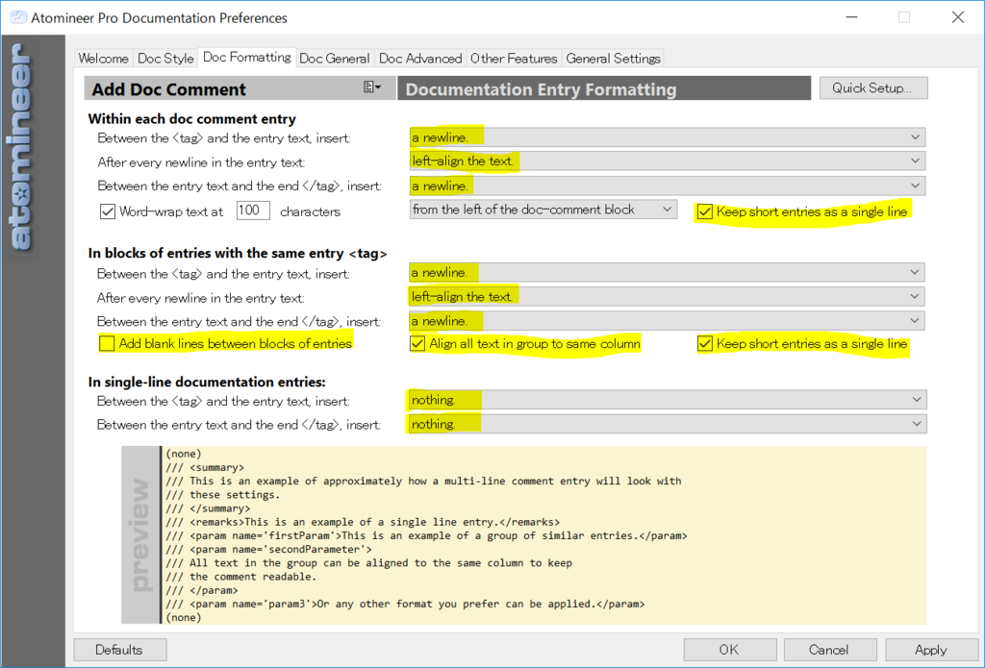Screen dimensions: 985x668
Task: Open 'After every newline' dropdown under Within each doc comment entry
Action: pyautogui.click(x=668, y=161)
